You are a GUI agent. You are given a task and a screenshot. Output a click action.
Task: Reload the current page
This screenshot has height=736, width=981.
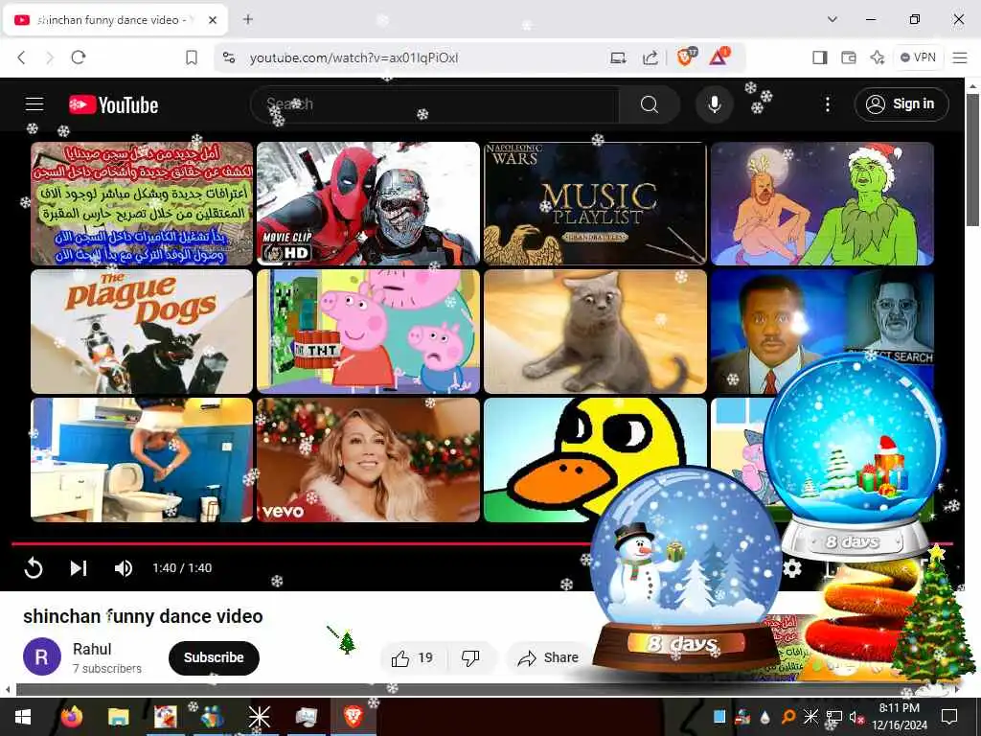coord(79,57)
